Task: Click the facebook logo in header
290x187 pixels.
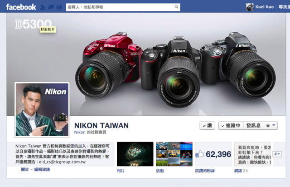Action: (x=21, y=7)
